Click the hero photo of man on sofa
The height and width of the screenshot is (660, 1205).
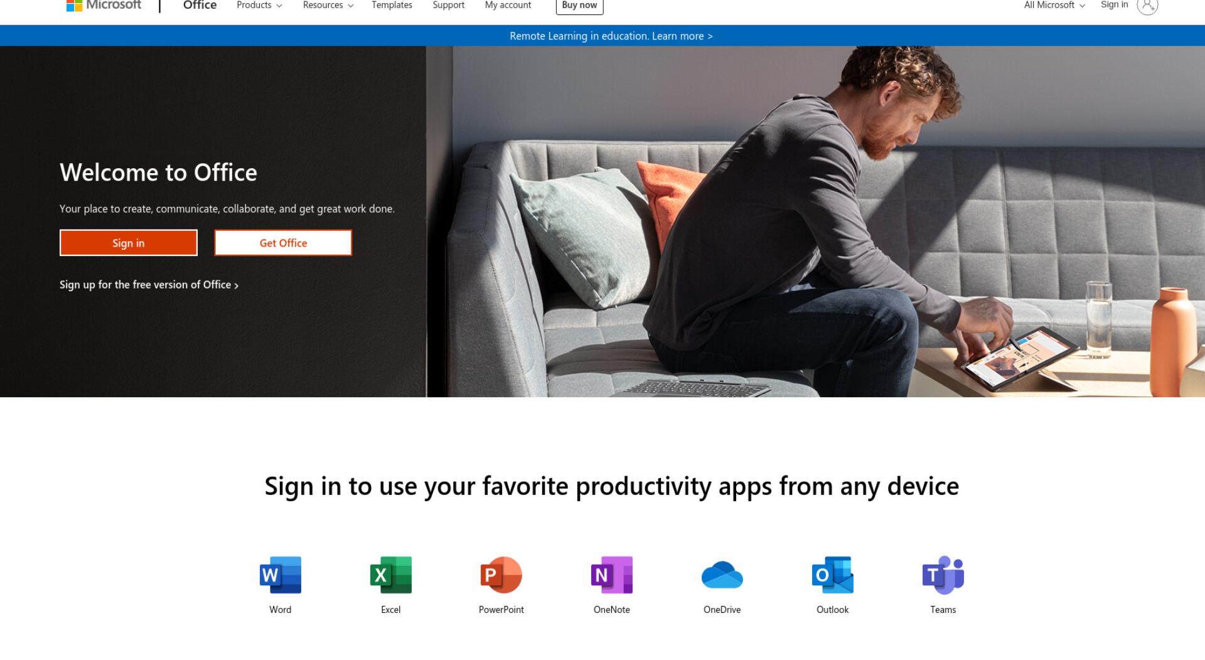point(816,221)
